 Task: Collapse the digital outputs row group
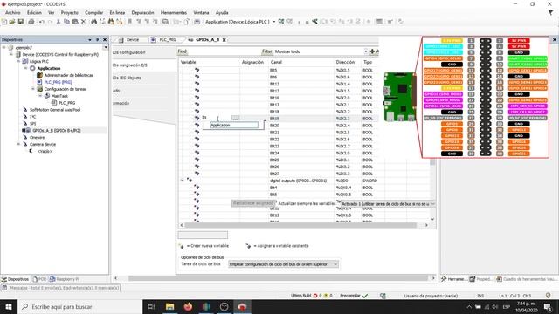point(183,181)
